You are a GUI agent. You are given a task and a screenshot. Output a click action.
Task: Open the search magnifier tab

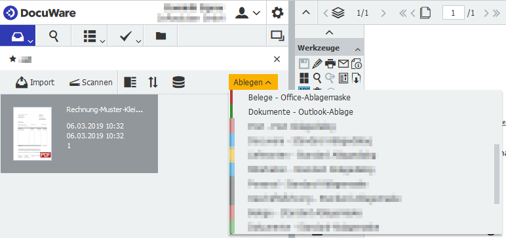pos(54,35)
